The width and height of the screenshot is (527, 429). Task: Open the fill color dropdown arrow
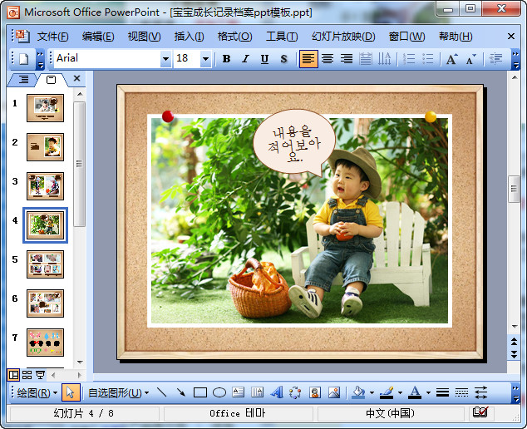pyautogui.click(x=372, y=392)
